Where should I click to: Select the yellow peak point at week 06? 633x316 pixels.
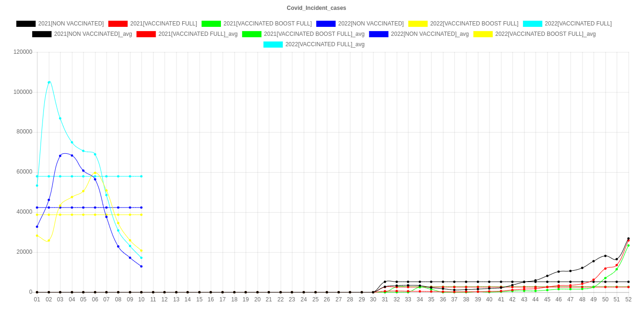[95, 173]
